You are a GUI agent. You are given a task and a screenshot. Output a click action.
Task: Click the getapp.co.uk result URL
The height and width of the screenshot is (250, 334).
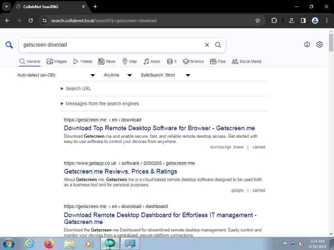129,163
